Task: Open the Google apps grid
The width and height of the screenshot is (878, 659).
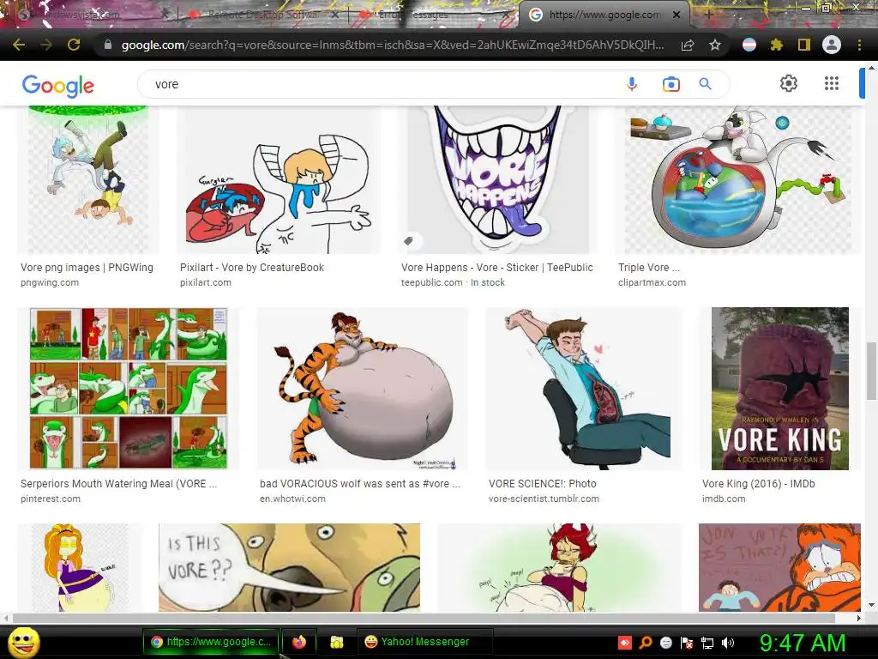Action: pos(832,83)
